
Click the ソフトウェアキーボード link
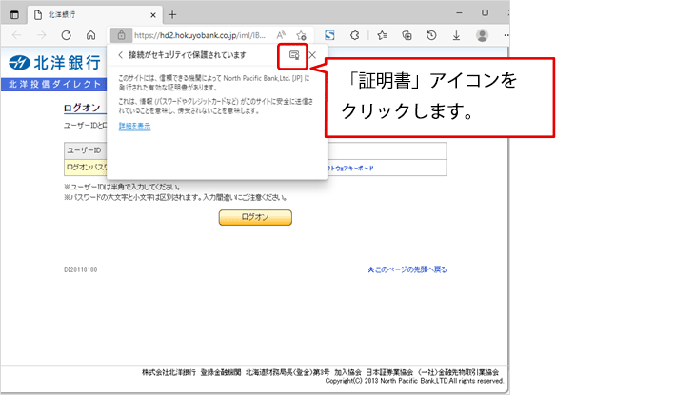350,169
